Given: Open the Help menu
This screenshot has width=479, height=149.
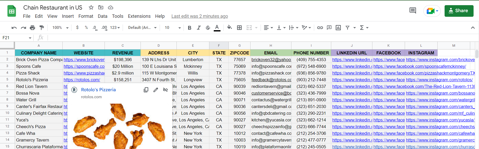Looking at the screenshot, I should pyautogui.click(x=160, y=16).
